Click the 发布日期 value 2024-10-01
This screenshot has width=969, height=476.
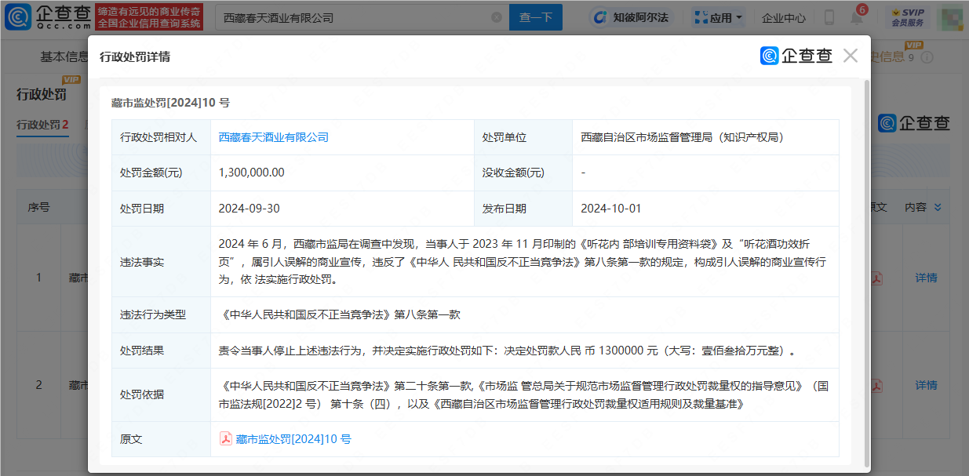coord(611,209)
